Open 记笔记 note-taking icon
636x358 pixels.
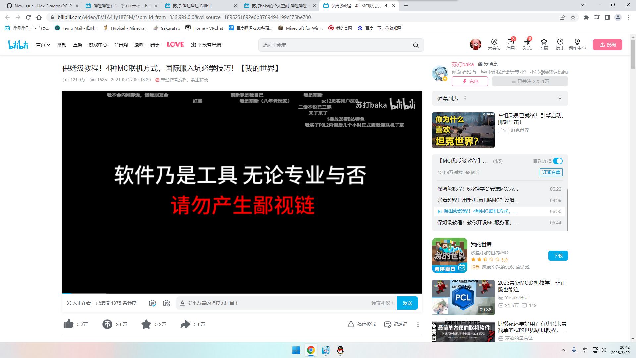387,324
